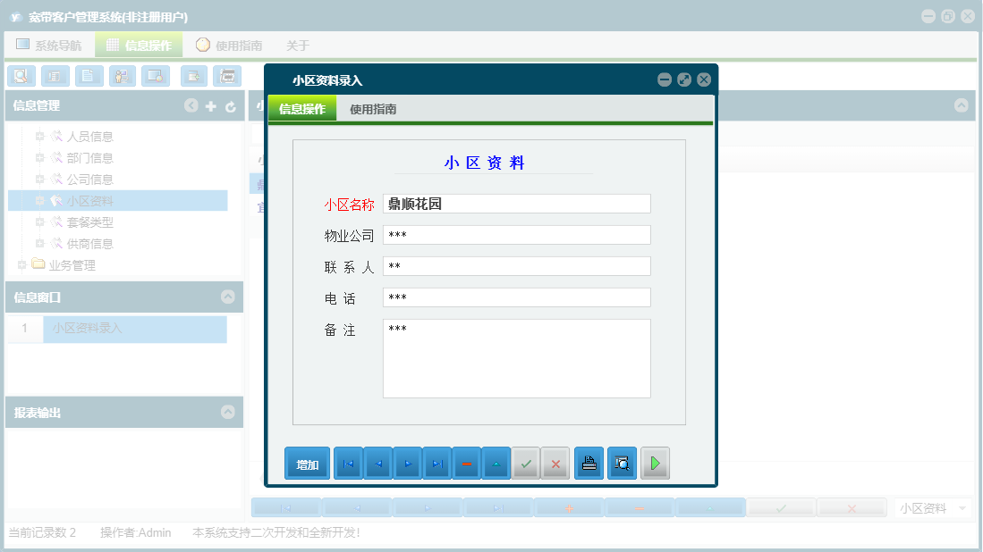Select 供商信息 in the tree
The width and height of the screenshot is (983, 552).
tap(89, 244)
